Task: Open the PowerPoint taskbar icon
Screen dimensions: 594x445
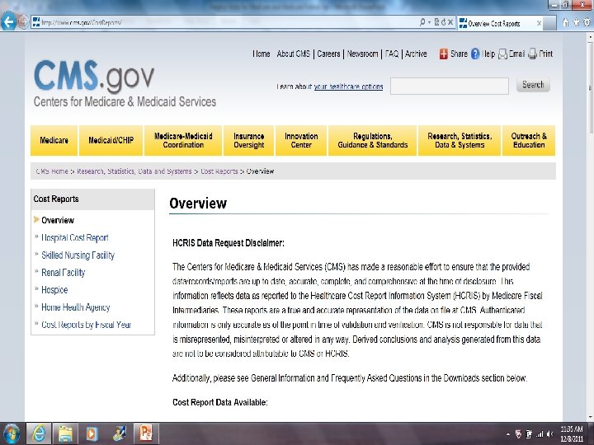Action: coord(145,433)
